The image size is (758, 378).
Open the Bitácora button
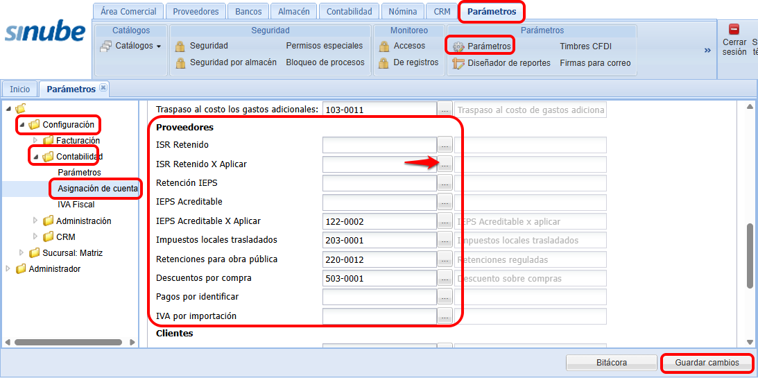pyautogui.click(x=612, y=363)
